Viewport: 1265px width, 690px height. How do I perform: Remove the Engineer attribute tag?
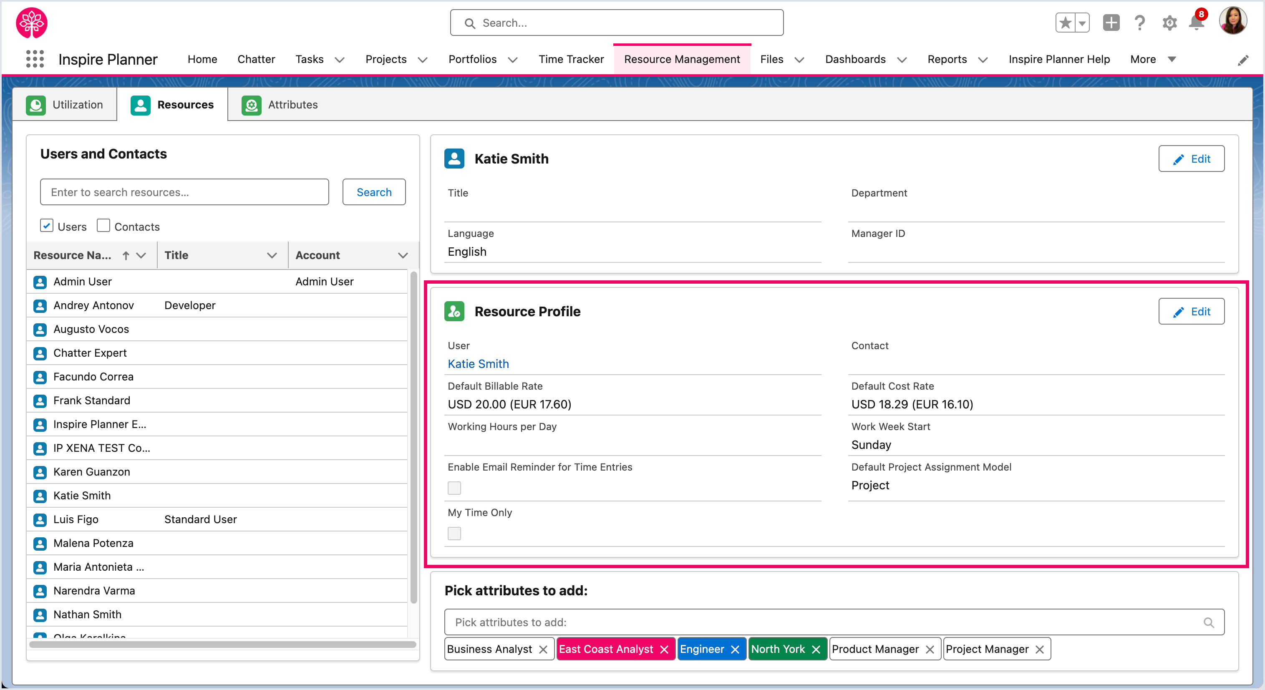(x=735, y=649)
